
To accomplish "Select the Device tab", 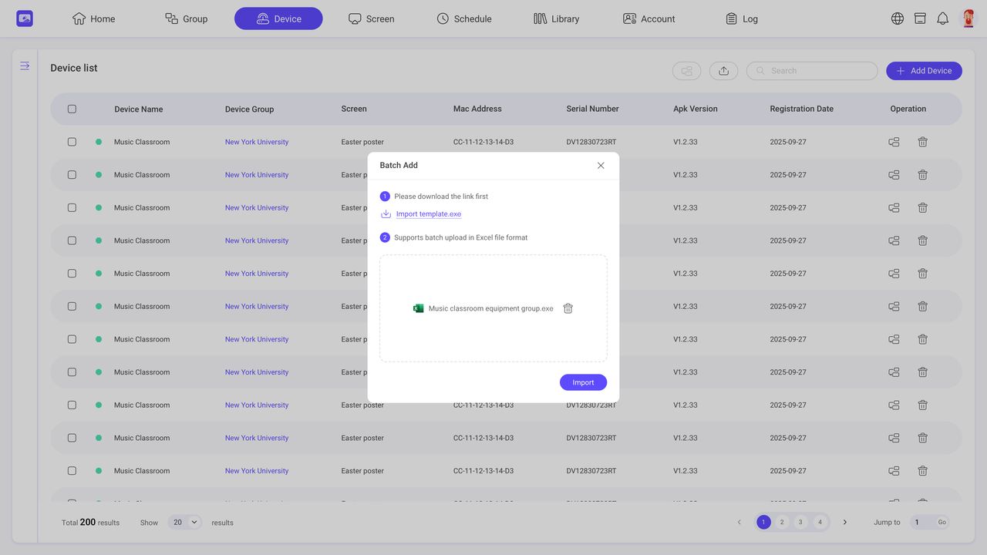I will (278, 18).
